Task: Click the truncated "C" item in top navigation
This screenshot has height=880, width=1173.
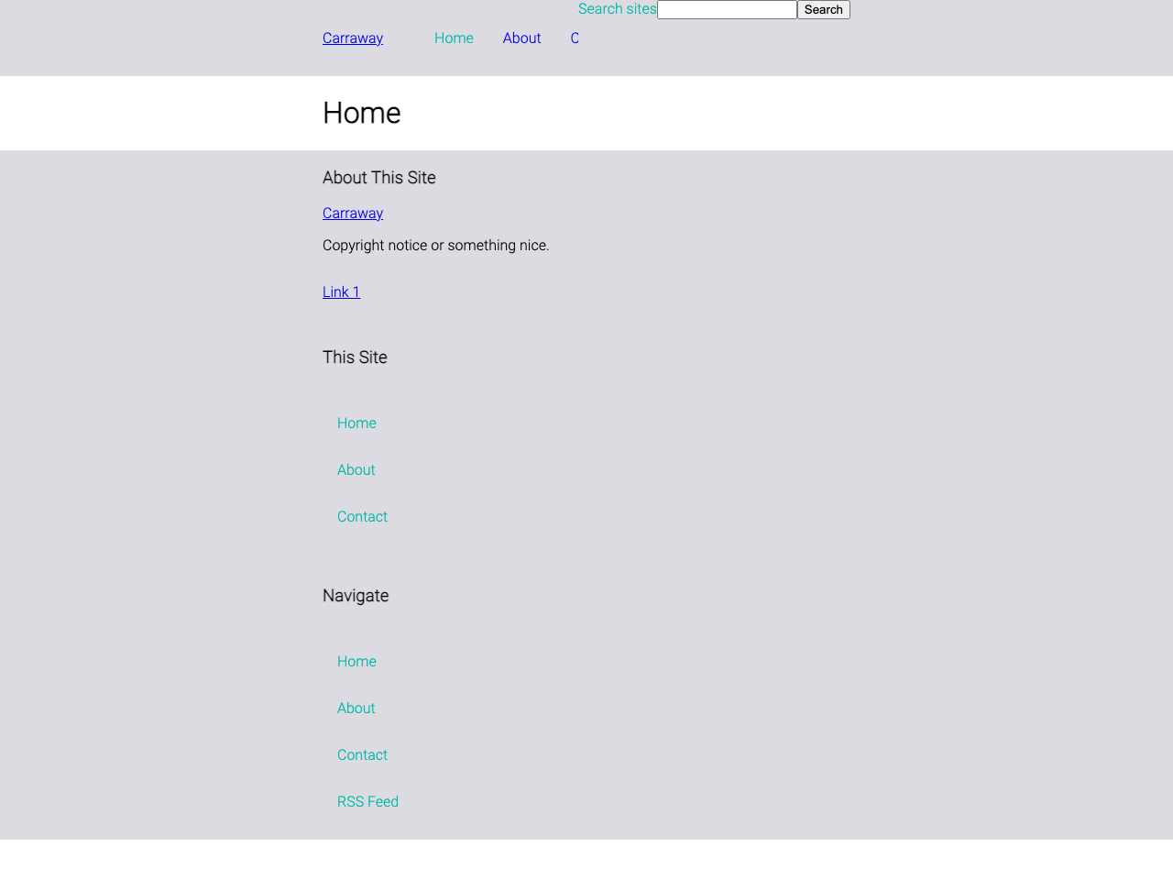Action: (575, 38)
